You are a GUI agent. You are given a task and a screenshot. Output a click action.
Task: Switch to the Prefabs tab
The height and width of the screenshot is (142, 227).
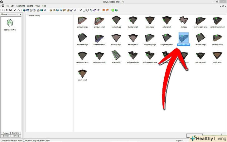(x=6, y=133)
